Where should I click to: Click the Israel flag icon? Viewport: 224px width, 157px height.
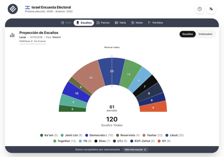tap(28, 7)
